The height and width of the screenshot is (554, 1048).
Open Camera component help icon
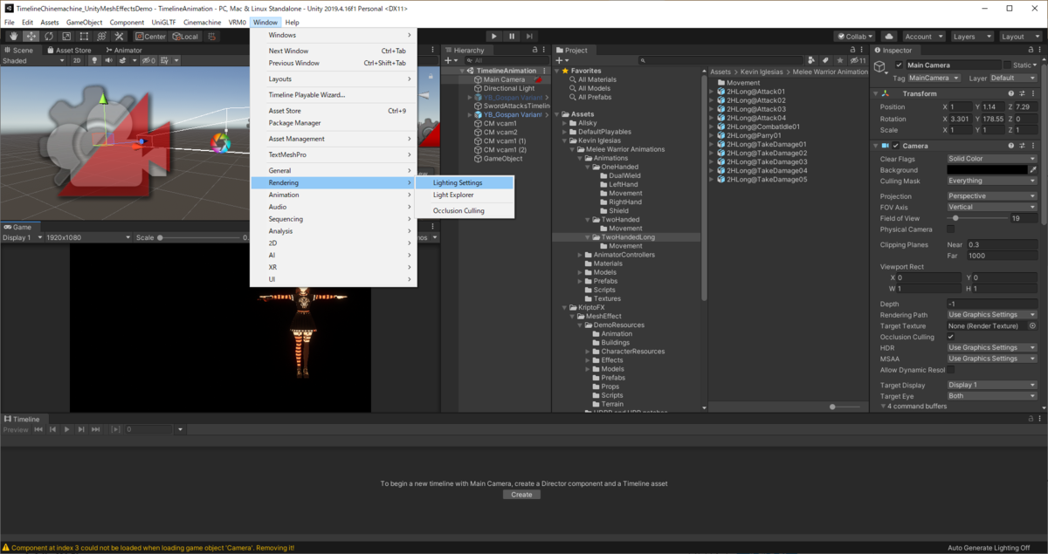pos(1011,146)
